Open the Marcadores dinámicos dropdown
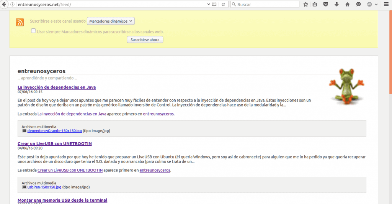The height and width of the screenshot is (204, 392). pyautogui.click(x=111, y=21)
